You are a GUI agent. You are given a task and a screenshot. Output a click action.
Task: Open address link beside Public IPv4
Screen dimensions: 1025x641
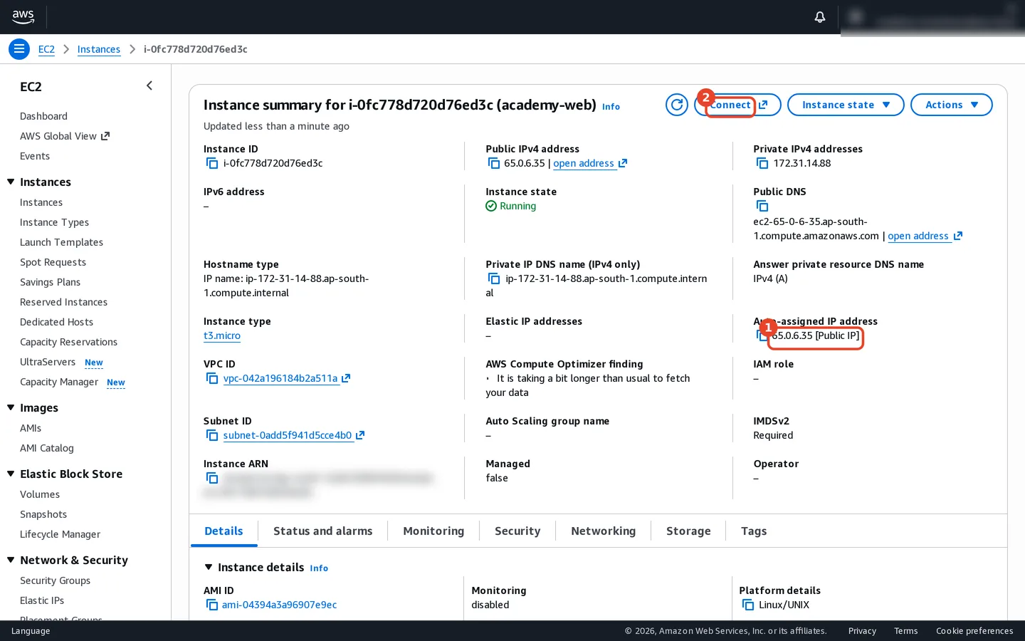pyautogui.click(x=589, y=163)
